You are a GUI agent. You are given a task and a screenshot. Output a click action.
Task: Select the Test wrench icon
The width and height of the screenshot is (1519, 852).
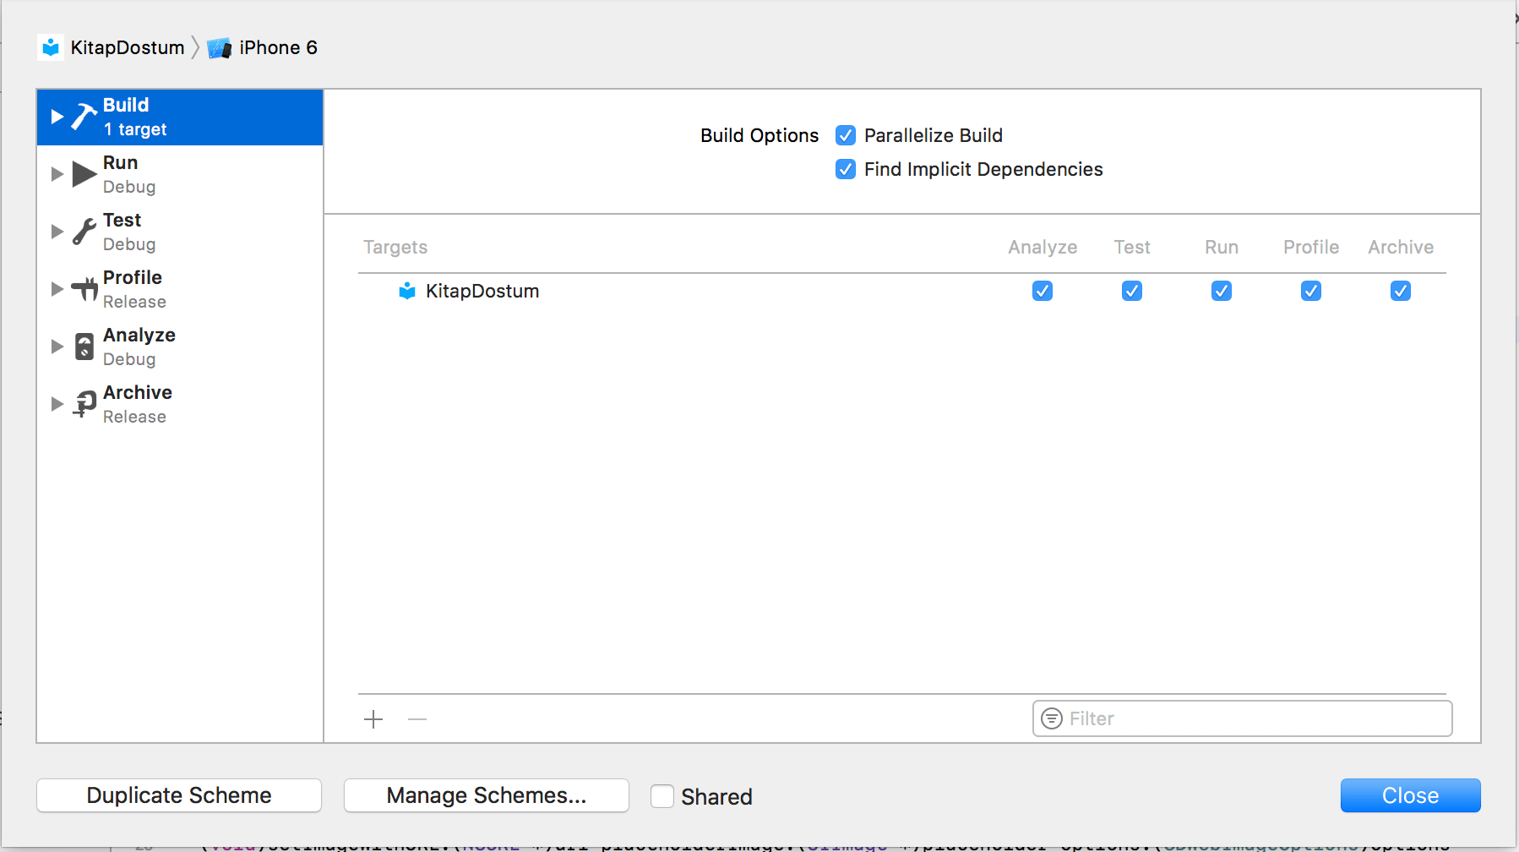(82, 231)
